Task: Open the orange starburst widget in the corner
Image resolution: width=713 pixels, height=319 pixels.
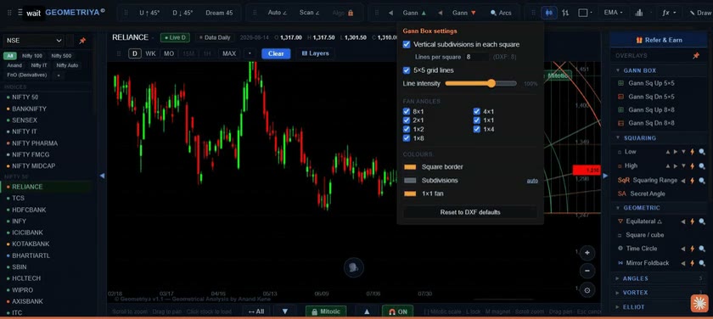Action: point(699,303)
